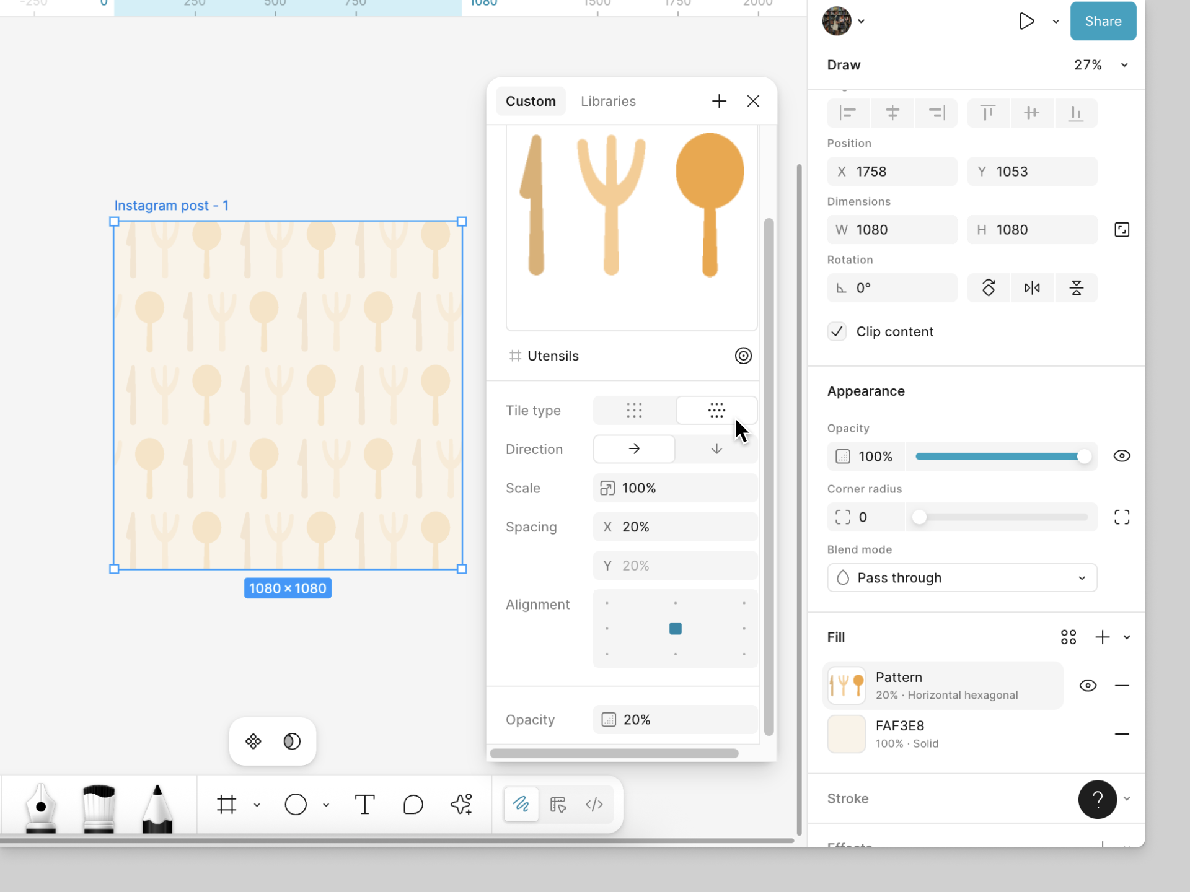Align right icon in alignment row
Image resolution: width=1190 pixels, height=892 pixels.
(936, 113)
